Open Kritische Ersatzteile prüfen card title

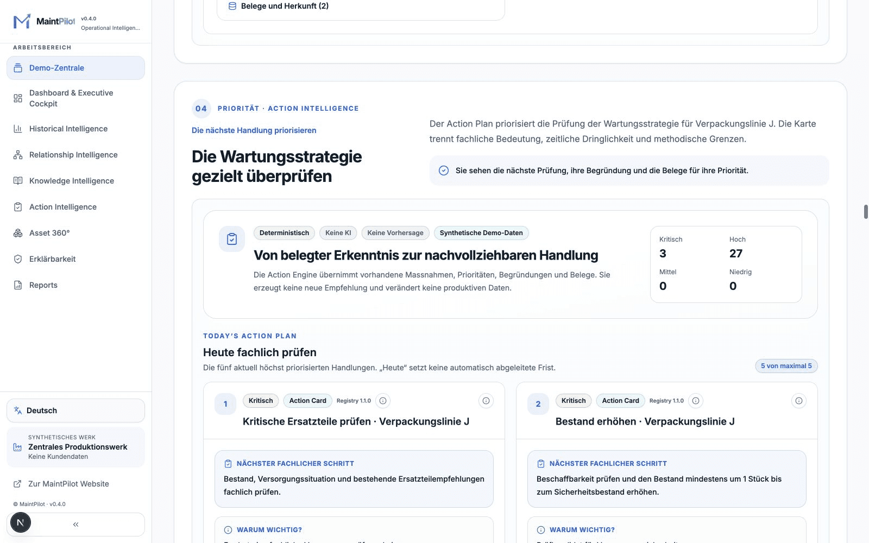pyautogui.click(x=356, y=421)
